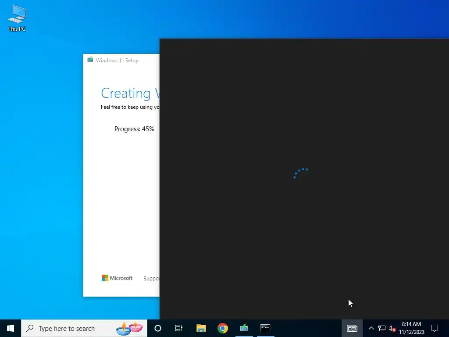Click the Windows 11 Setup title text
This screenshot has height=337, width=449.
pos(117,61)
